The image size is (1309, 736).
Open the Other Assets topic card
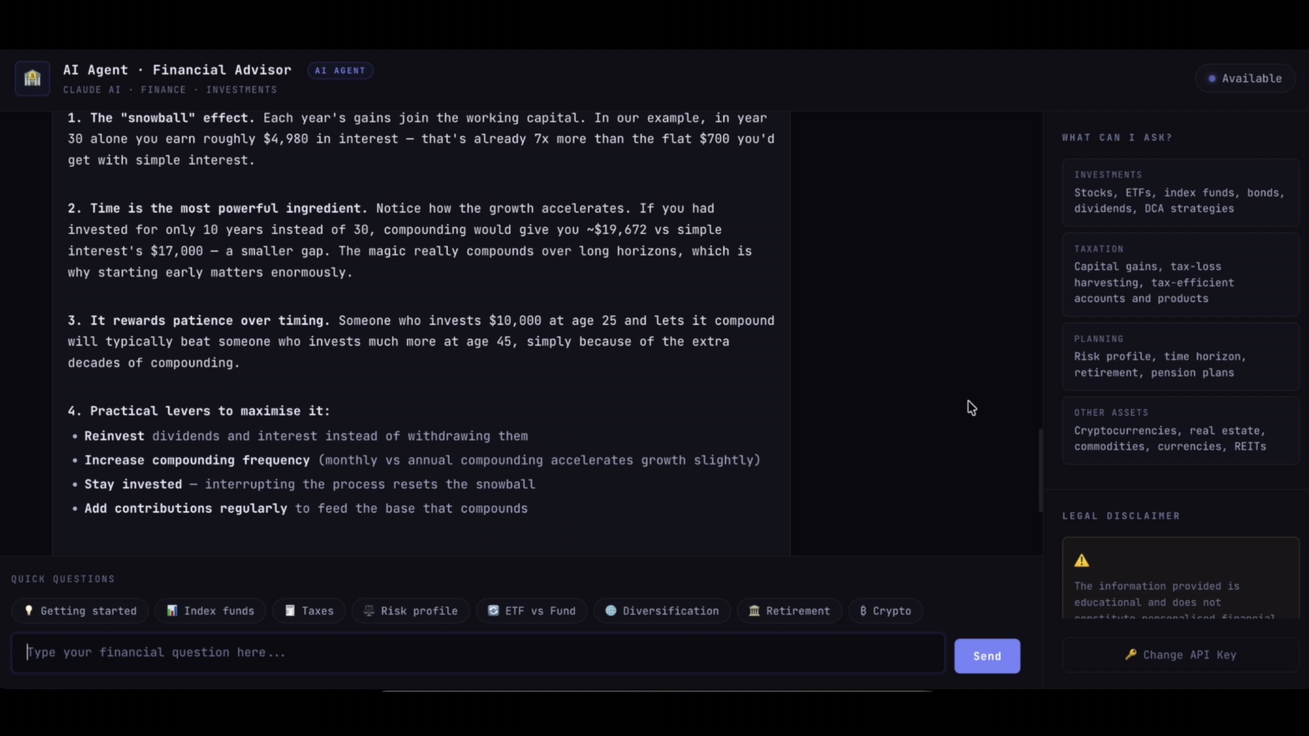tap(1181, 430)
